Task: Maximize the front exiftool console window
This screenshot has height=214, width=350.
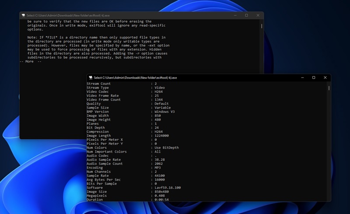Action: [x=314, y=77]
